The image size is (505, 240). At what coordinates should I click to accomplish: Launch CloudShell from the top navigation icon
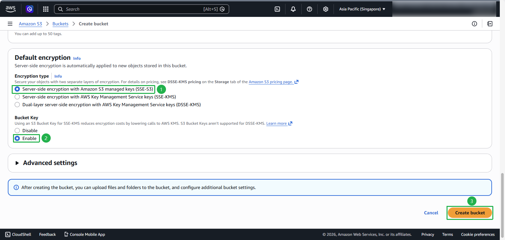tap(277, 9)
